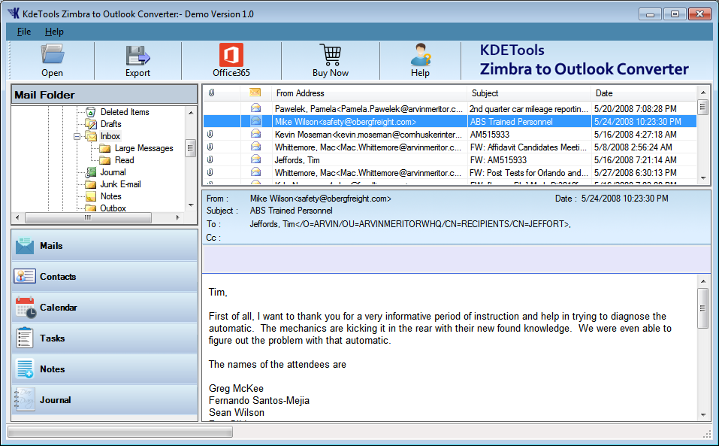Image resolution: width=719 pixels, height=446 pixels.
Task: Click the Journal tree folder icon
Action: [x=91, y=172]
